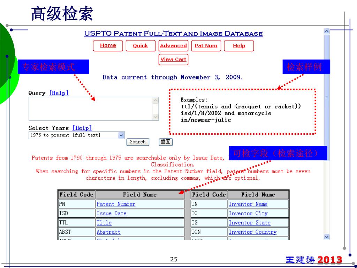Open the Inventor Name field link

248,204
